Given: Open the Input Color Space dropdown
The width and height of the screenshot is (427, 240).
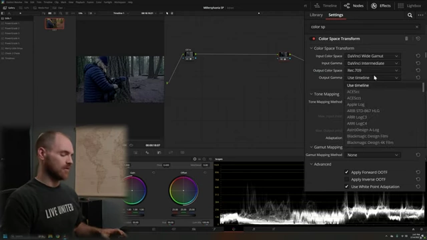Looking at the screenshot, I should 372,56.
